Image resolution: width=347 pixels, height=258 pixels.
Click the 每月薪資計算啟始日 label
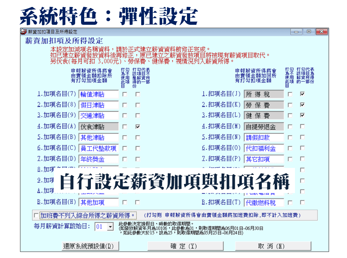tap(62, 226)
